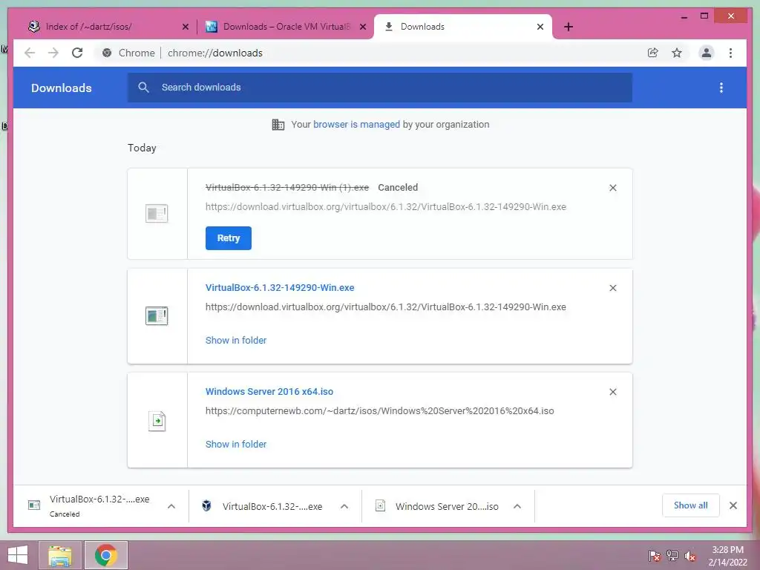Viewport: 760px width, 570px height.
Task: Open the share this page icon
Action: (x=653, y=53)
